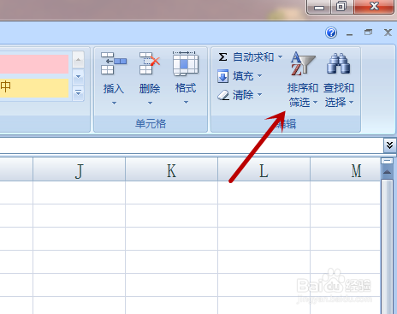
Task: Open the AutoSum (自动求和) dropdown arrow
Action: tap(281, 56)
